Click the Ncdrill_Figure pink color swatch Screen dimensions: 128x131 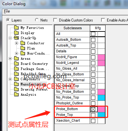click(101, 57)
